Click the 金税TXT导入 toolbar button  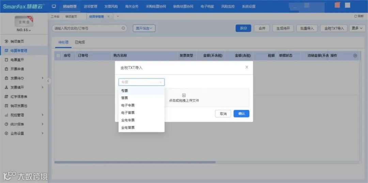click(x=334, y=28)
